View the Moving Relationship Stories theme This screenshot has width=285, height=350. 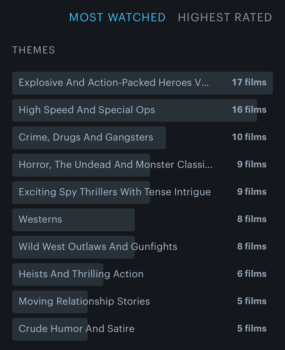84,302
